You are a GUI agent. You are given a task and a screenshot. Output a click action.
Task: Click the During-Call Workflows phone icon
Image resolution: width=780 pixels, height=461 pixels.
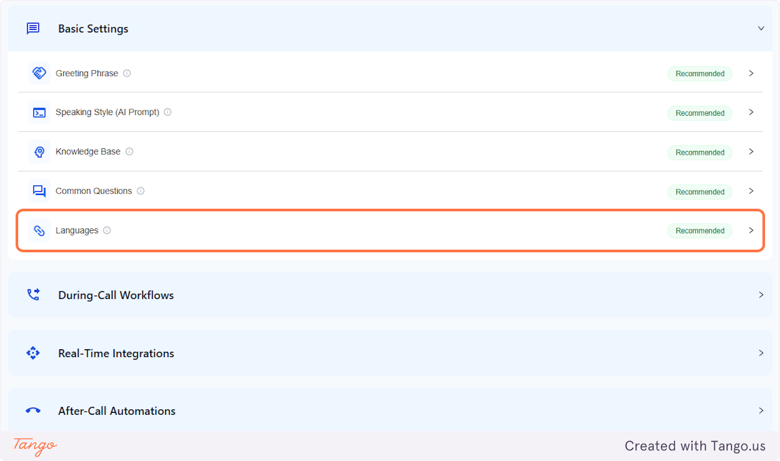coord(32,294)
